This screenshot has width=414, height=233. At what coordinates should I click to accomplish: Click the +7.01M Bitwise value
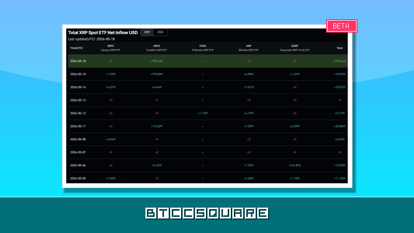point(248,87)
